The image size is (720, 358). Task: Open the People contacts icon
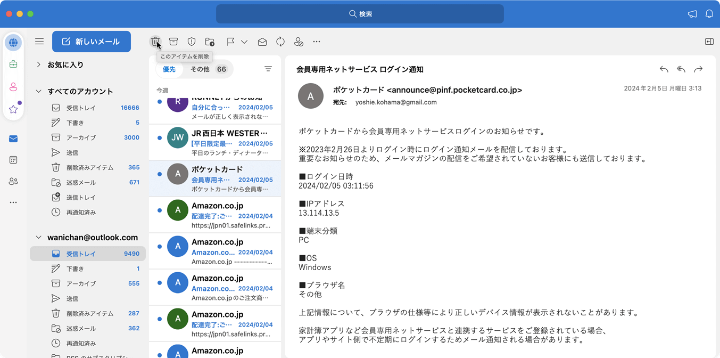(13, 182)
